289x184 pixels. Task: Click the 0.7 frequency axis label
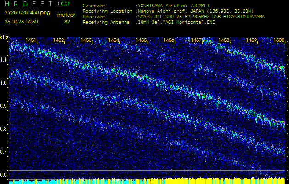pyautogui.click(x=4, y=152)
